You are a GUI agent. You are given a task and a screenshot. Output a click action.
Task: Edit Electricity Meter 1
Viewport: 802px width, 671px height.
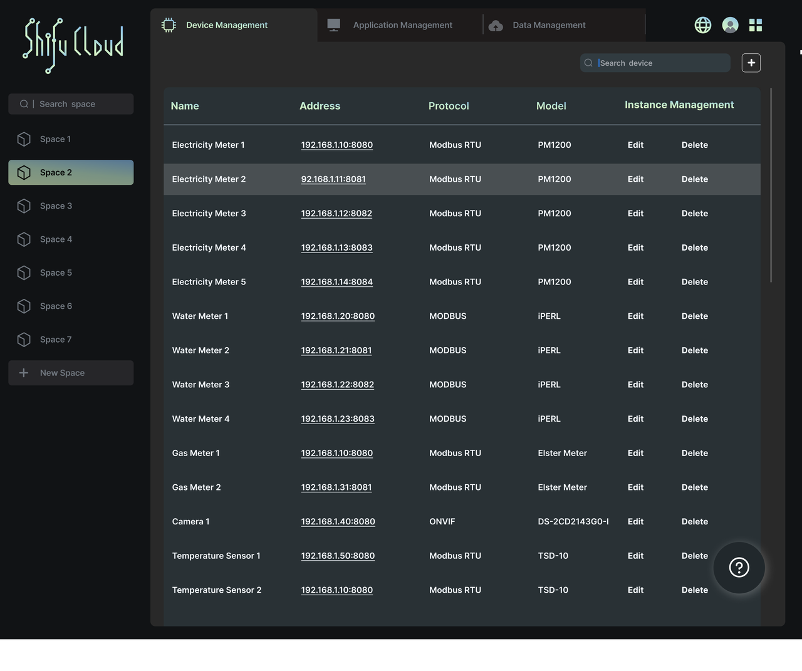click(635, 145)
